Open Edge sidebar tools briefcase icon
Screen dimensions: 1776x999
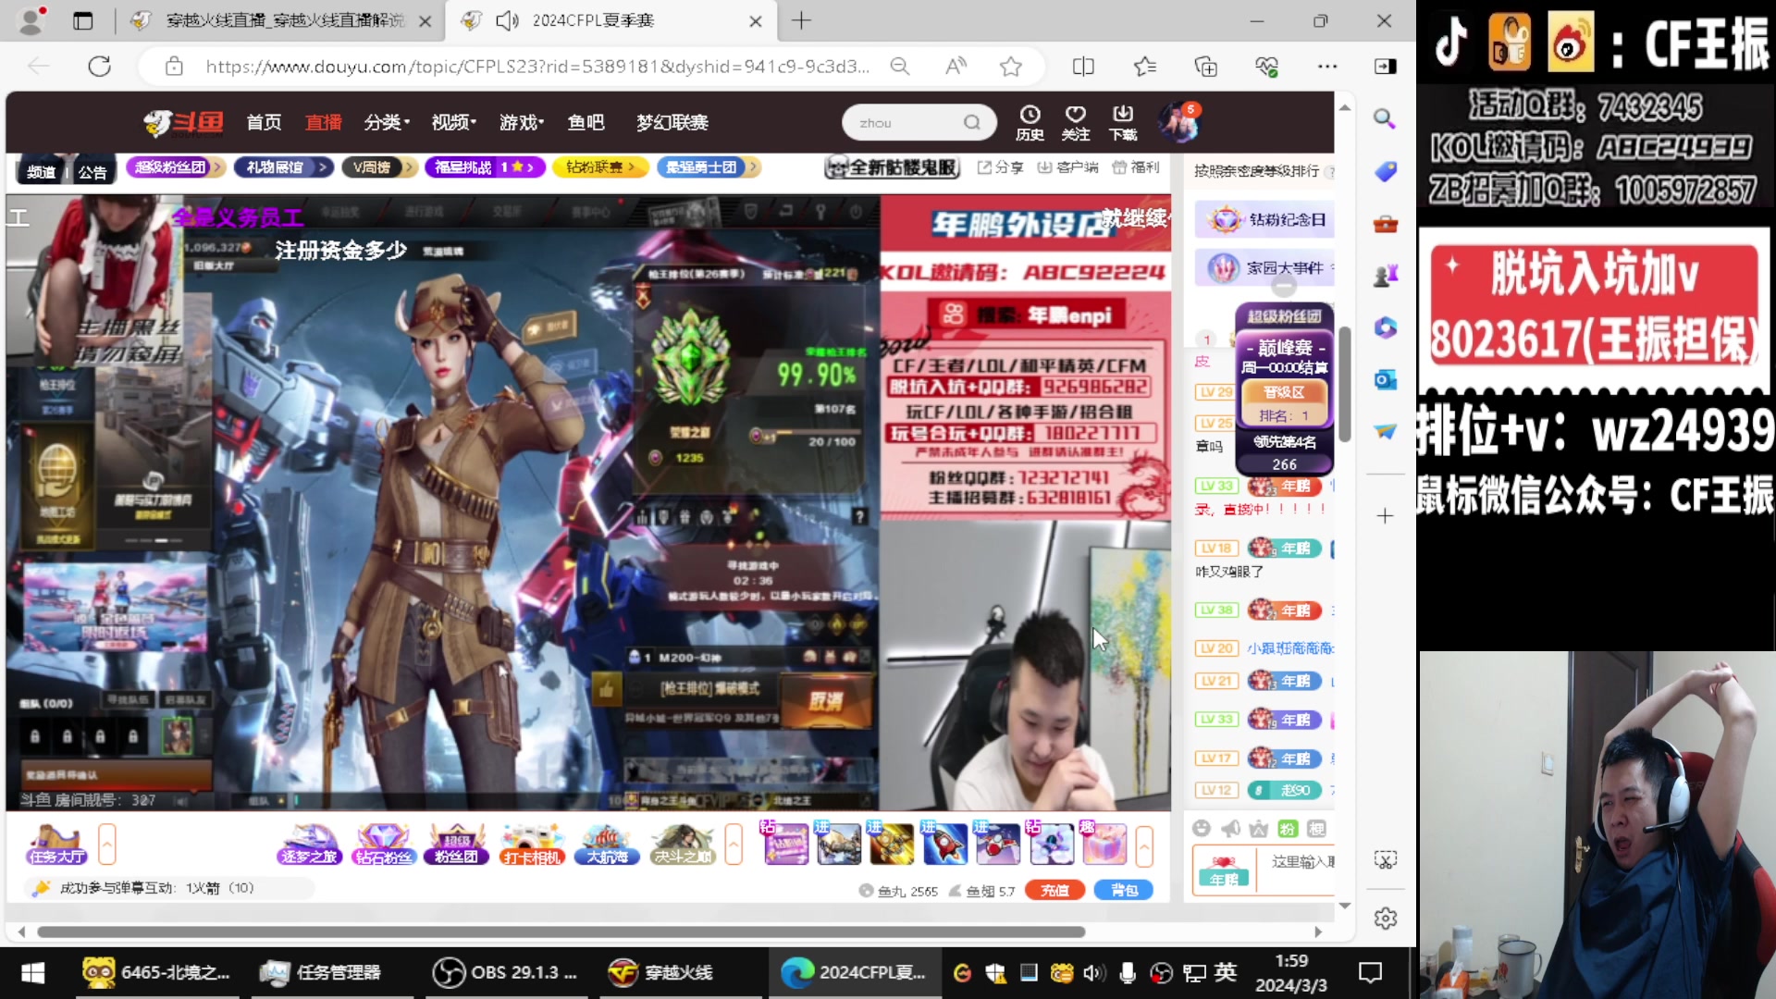[x=1385, y=224]
